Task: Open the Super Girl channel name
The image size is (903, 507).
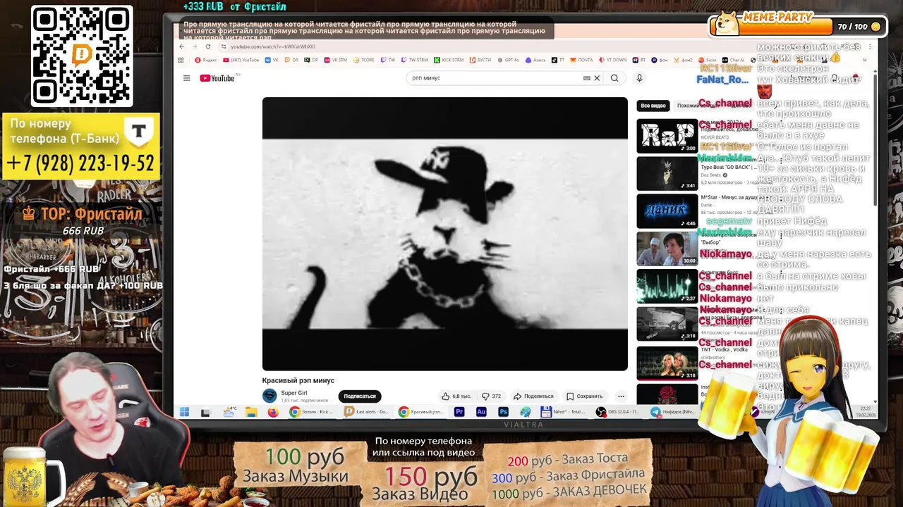Action: [294, 393]
